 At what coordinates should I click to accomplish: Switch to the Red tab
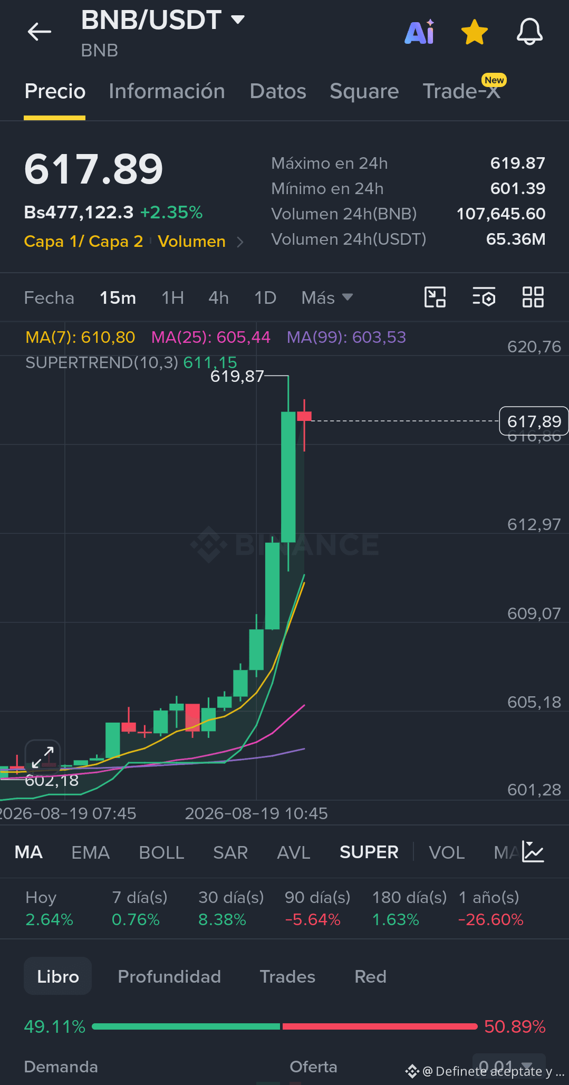click(x=370, y=976)
